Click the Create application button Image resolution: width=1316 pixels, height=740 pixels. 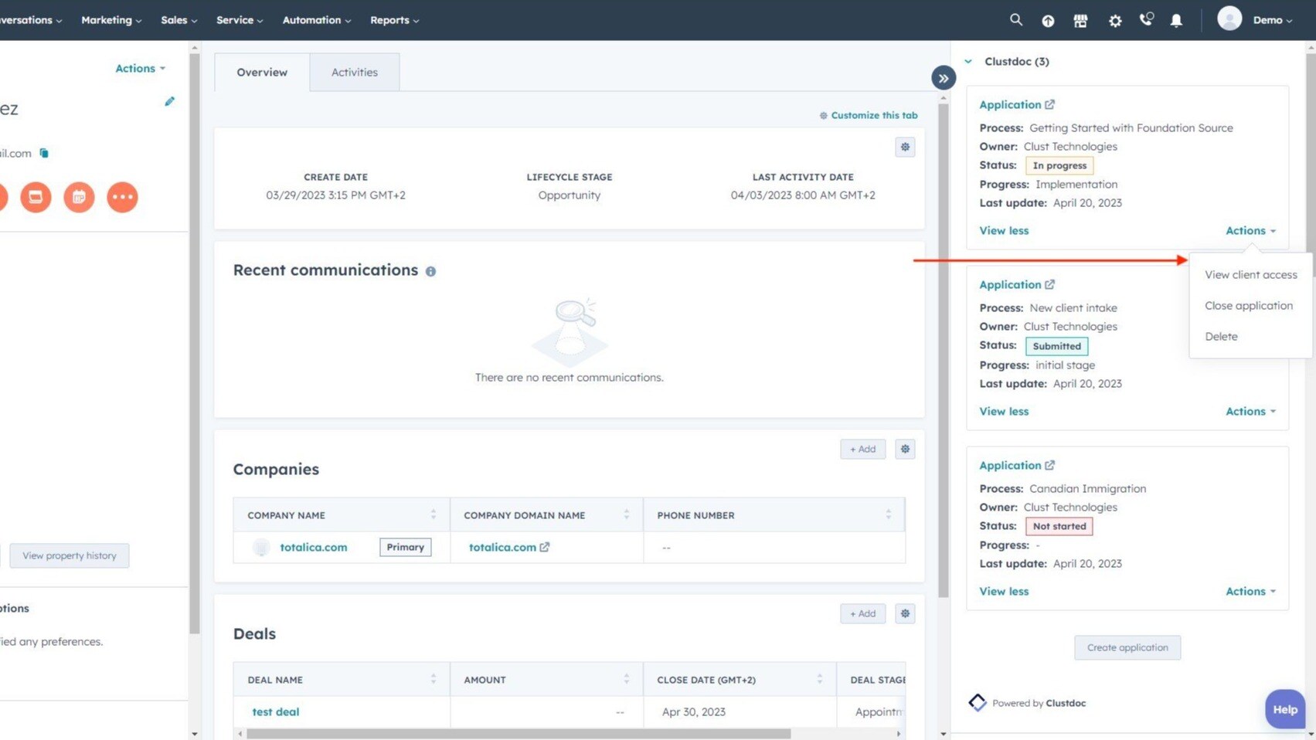point(1127,647)
